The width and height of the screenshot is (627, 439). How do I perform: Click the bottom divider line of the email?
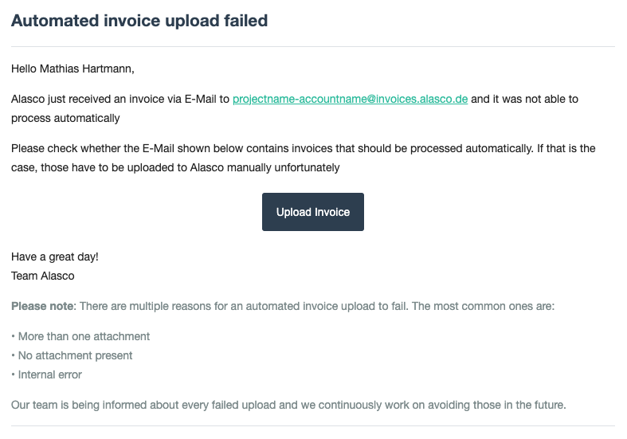point(312,426)
